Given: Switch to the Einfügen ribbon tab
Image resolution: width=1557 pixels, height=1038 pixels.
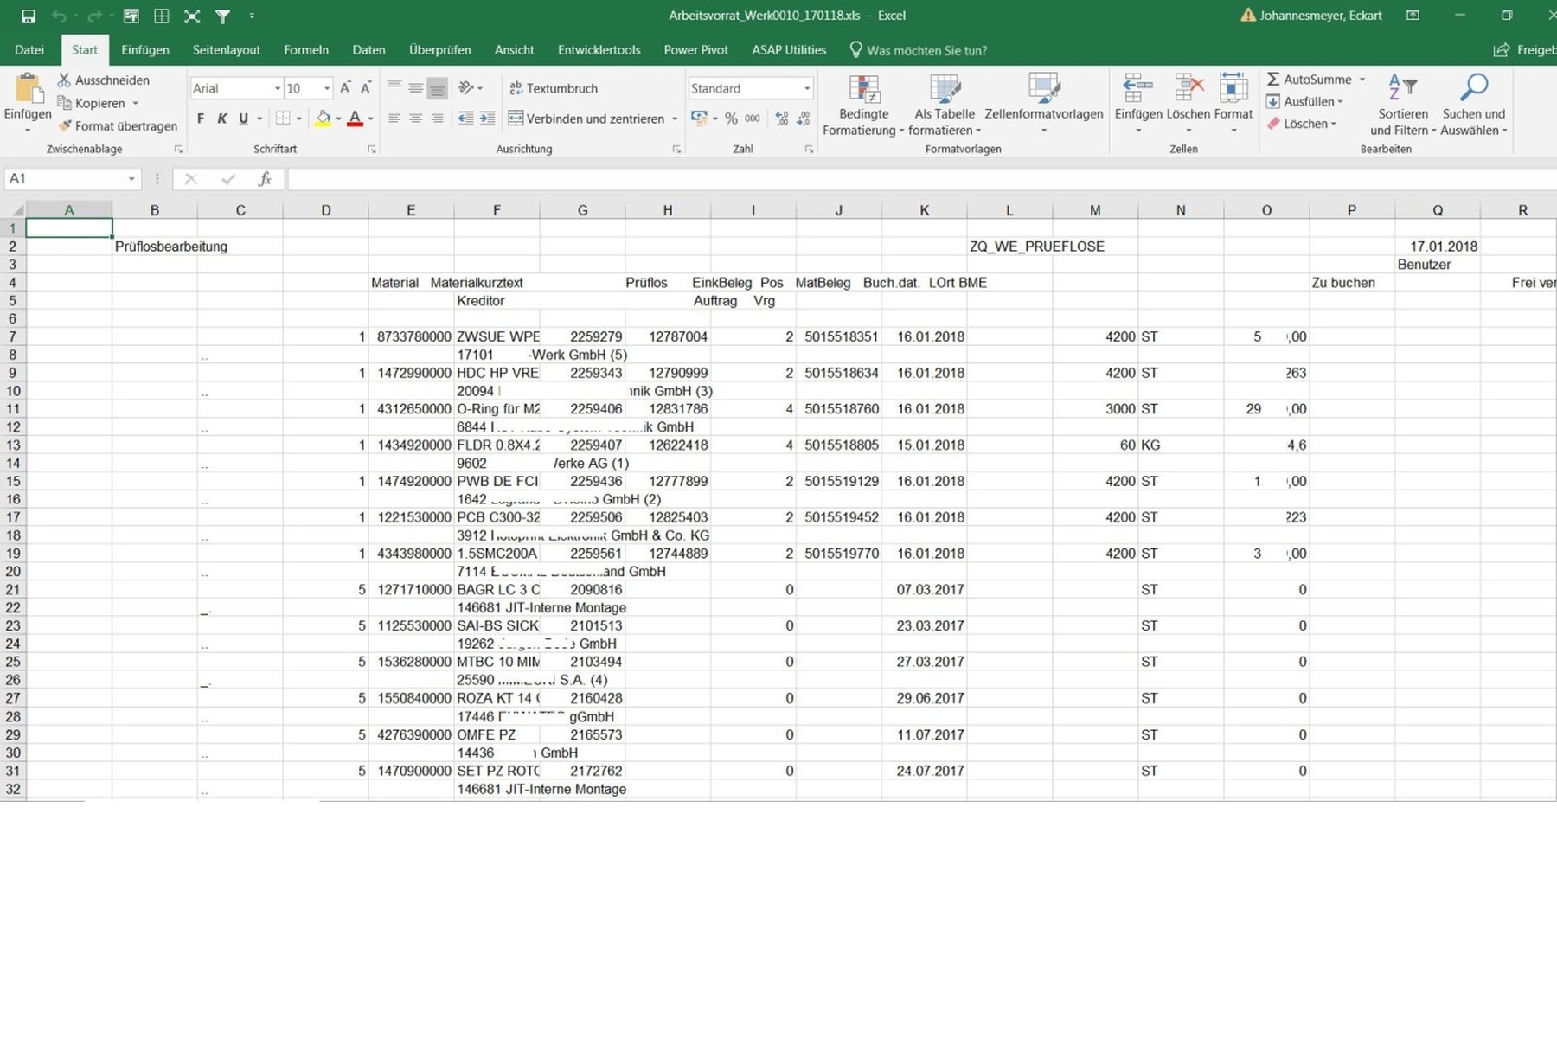Looking at the screenshot, I should 145,50.
